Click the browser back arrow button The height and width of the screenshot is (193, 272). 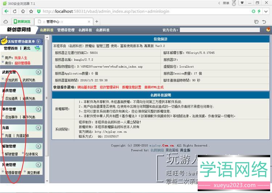(6, 12)
